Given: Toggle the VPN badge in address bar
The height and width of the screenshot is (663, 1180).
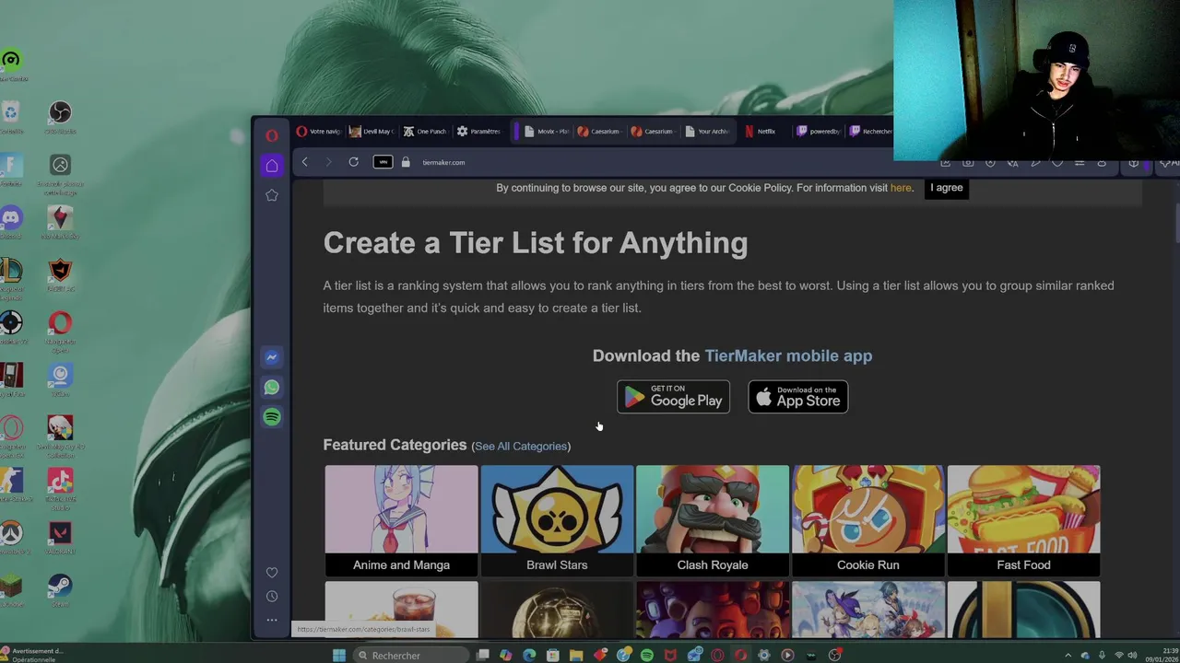Looking at the screenshot, I should tap(383, 162).
